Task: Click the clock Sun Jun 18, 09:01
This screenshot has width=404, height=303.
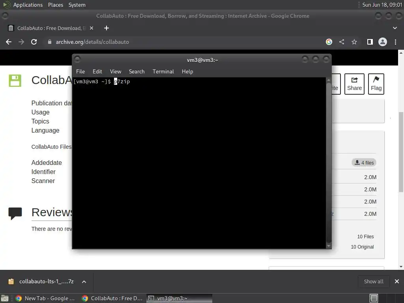Action: pyautogui.click(x=382, y=5)
